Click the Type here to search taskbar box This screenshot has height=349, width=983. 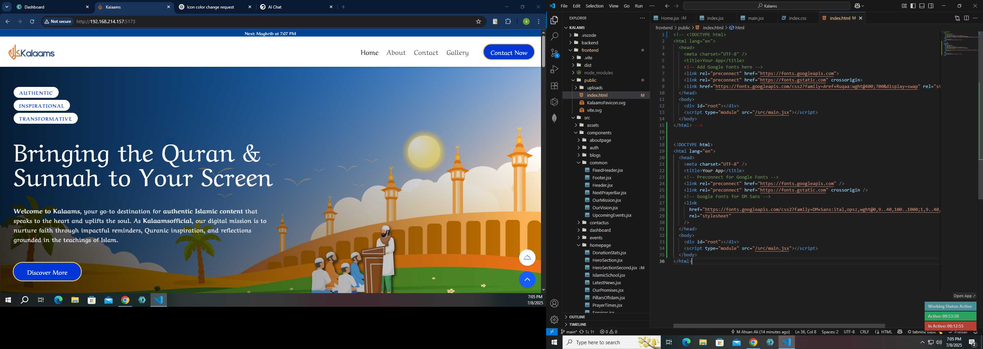(611, 342)
